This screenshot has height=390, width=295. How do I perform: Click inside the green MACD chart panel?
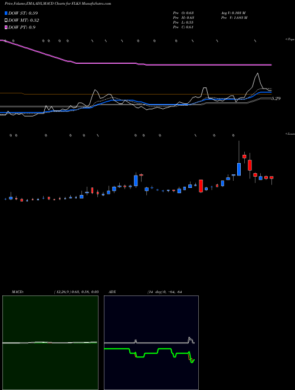tap(50, 343)
